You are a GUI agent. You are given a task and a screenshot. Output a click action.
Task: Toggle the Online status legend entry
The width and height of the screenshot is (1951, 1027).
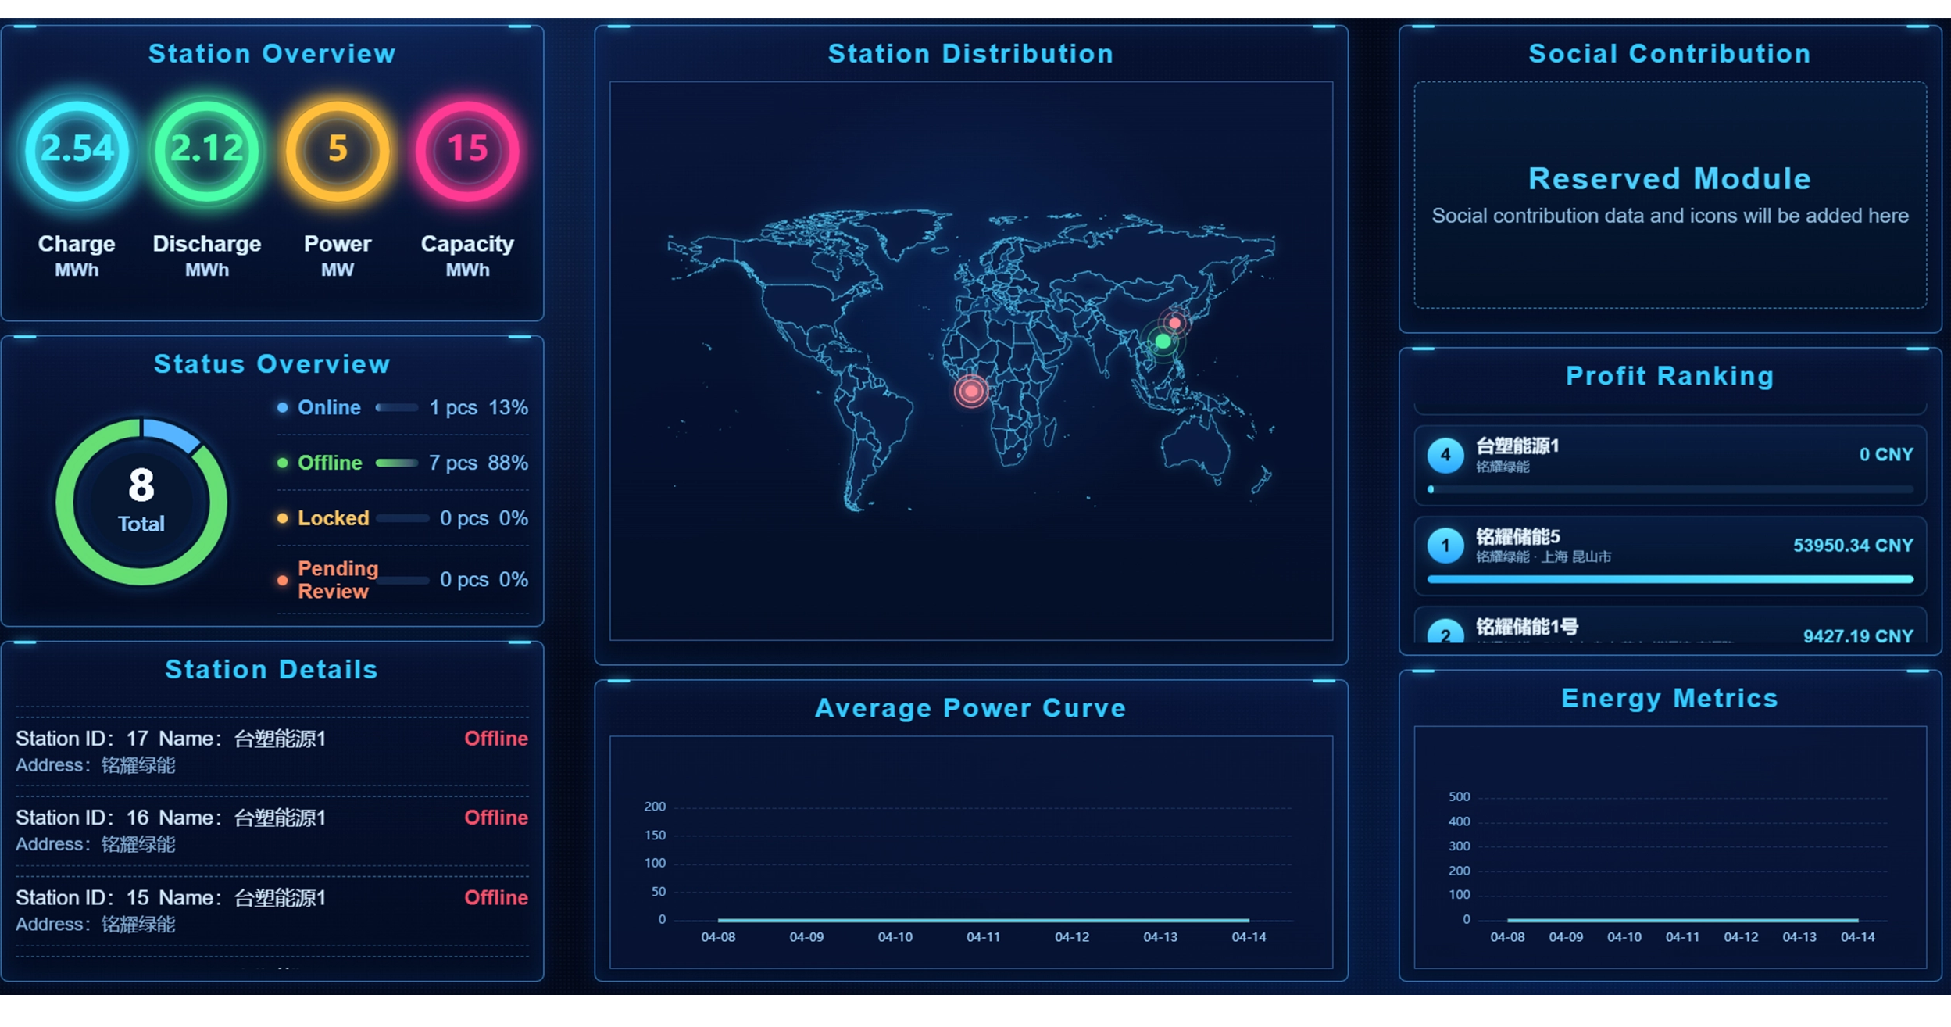[328, 407]
